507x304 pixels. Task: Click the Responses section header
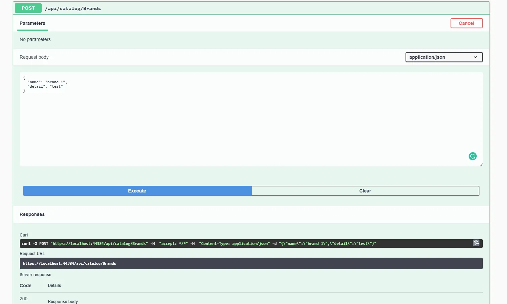[32, 214]
